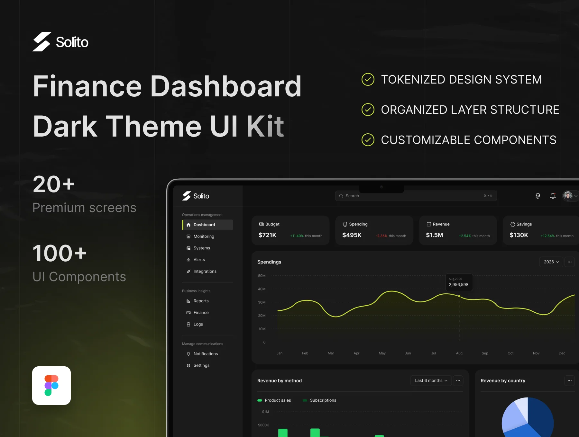This screenshot has width=579, height=437.
Task: Click the Monitoring icon
Action: (x=188, y=236)
